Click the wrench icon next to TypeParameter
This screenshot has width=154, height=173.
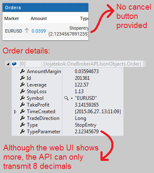tap(22, 132)
